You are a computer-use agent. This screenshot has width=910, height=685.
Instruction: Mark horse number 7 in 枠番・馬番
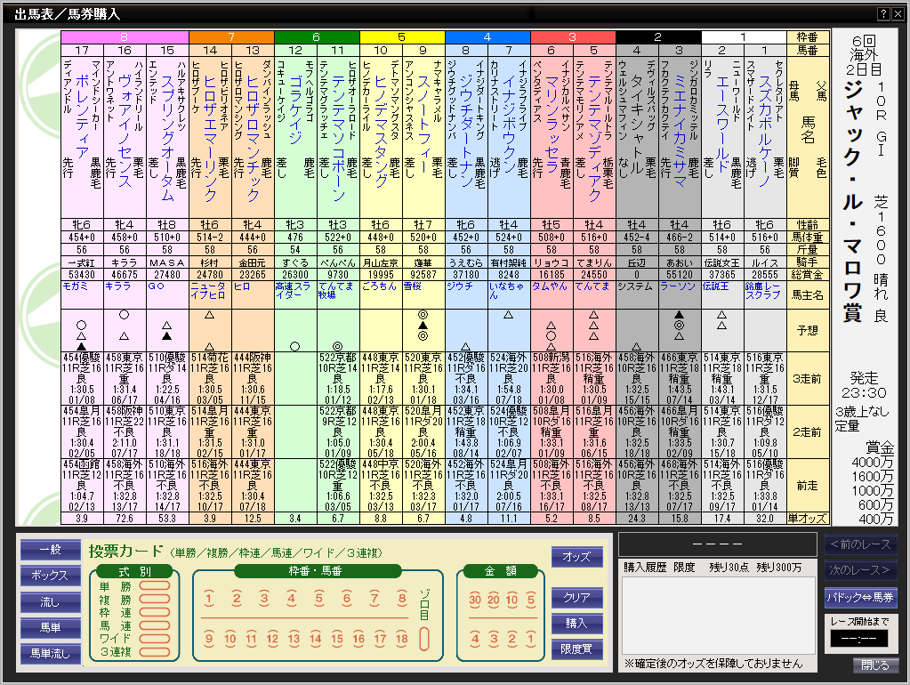[374, 599]
